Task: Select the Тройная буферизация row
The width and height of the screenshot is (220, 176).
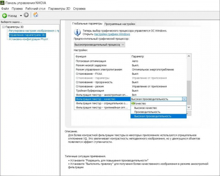Action: [x=131, y=91]
